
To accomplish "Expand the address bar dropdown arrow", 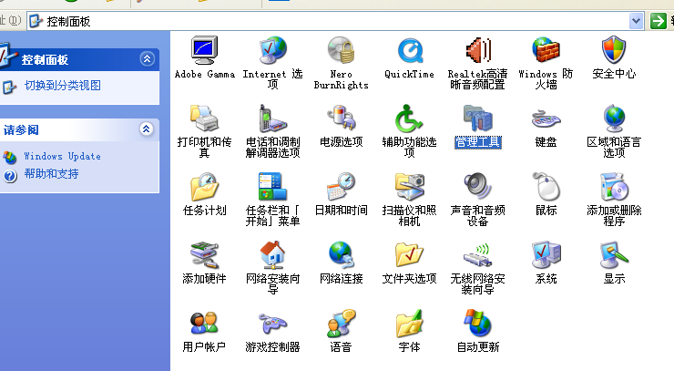I will tap(636, 20).
